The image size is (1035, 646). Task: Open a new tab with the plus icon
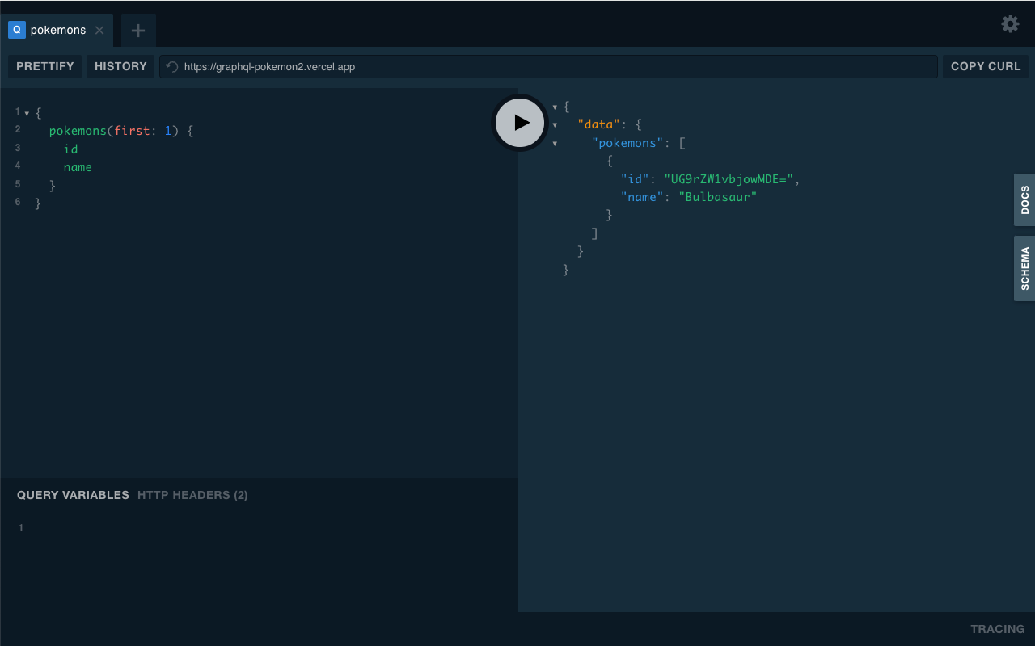tap(137, 30)
